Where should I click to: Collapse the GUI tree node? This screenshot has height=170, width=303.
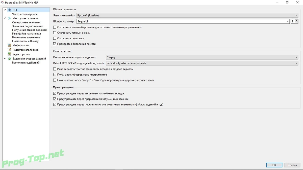pos(5,10)
